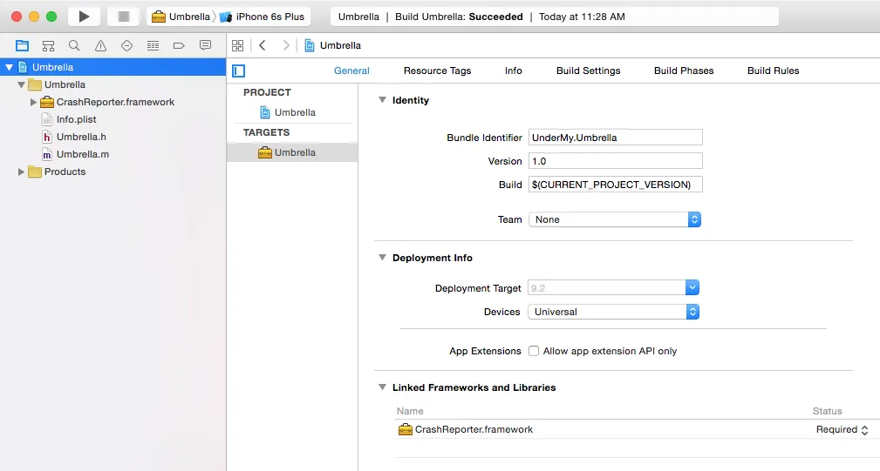Click the Bundle Identifier text field
The width and height of the screenshot is (880, 471).
(615, 138)
